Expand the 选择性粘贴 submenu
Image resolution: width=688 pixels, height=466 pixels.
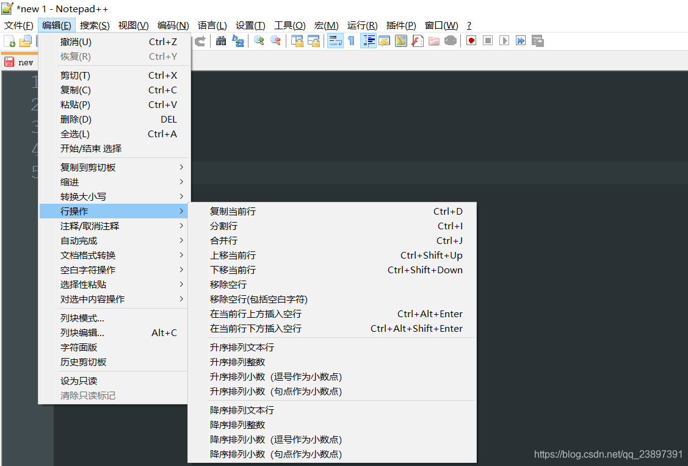pos(114,284)
